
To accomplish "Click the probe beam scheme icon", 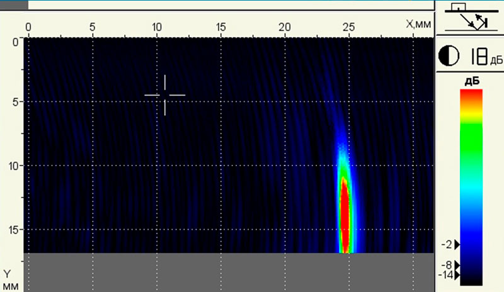I will tap(469, 19).
